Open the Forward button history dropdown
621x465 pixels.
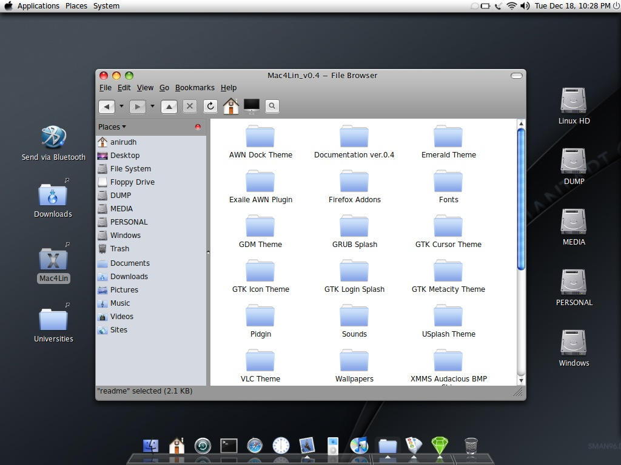coord(152,106)
